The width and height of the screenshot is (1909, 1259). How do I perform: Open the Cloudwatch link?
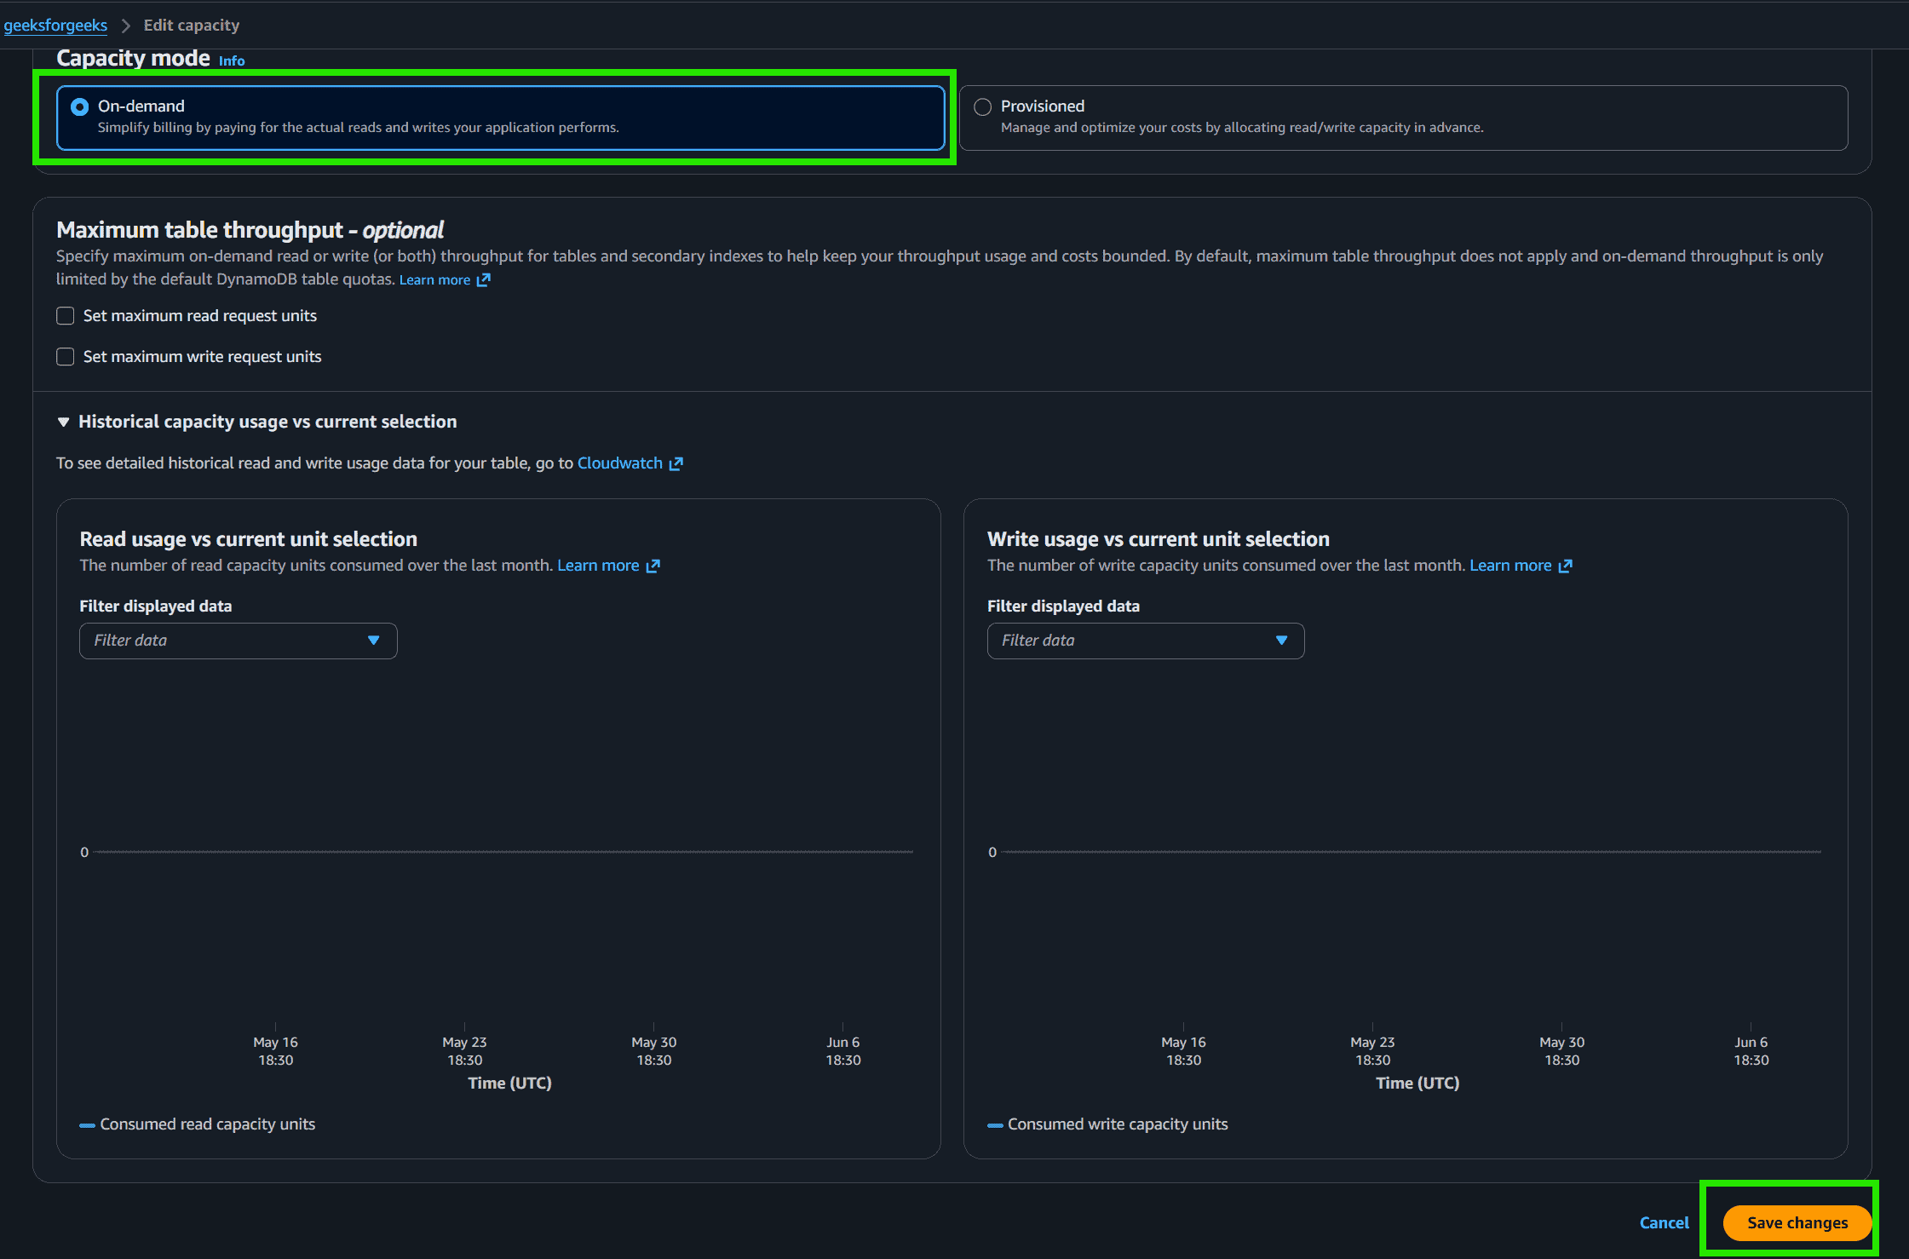coord(620,463)
